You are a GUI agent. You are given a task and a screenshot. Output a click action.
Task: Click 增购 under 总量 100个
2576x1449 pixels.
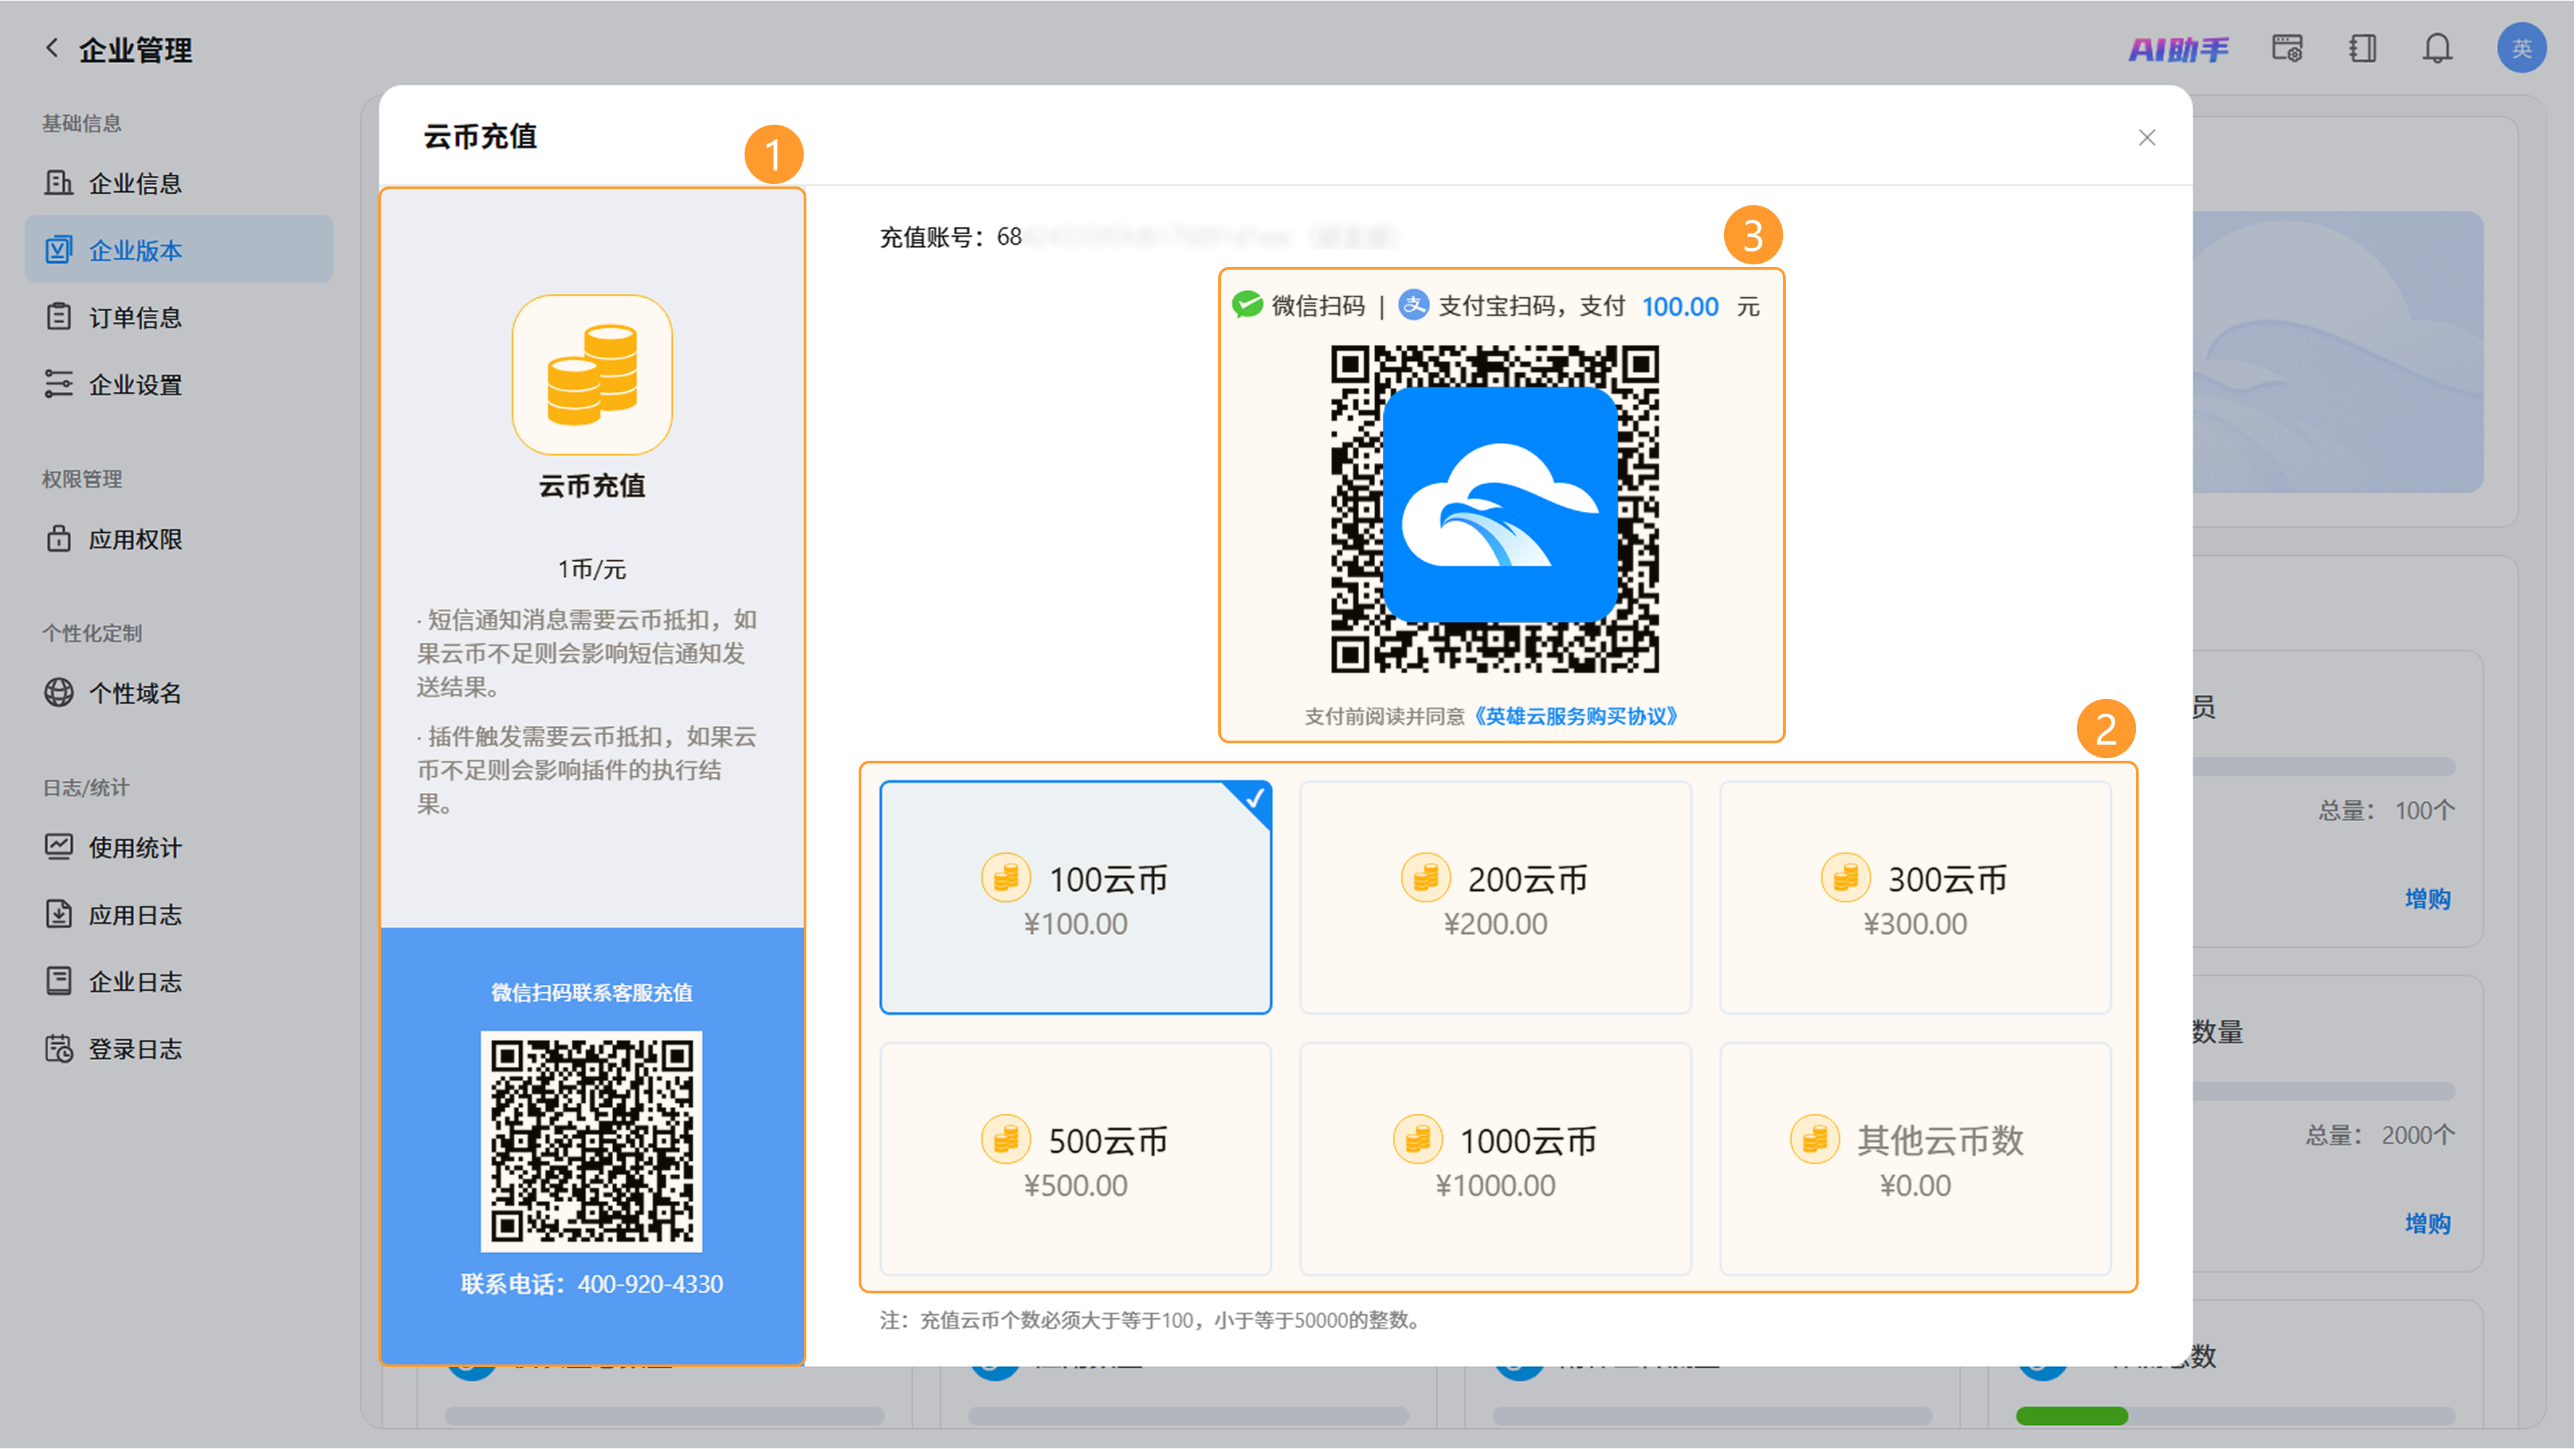click(2427, 898)
